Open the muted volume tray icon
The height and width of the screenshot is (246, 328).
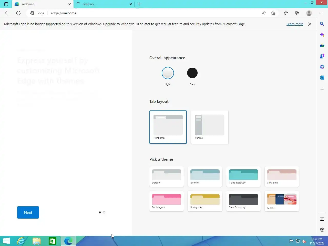click(304, 241)
